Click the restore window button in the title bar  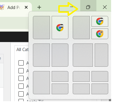click(88, 7)
